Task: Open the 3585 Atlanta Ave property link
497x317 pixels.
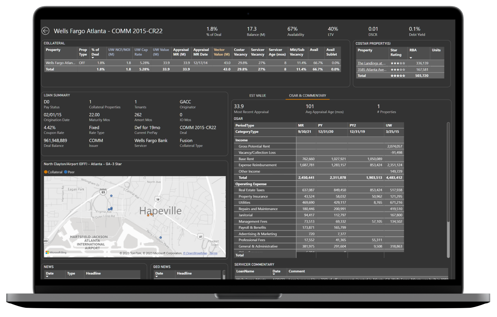Action: coord(372,70)
